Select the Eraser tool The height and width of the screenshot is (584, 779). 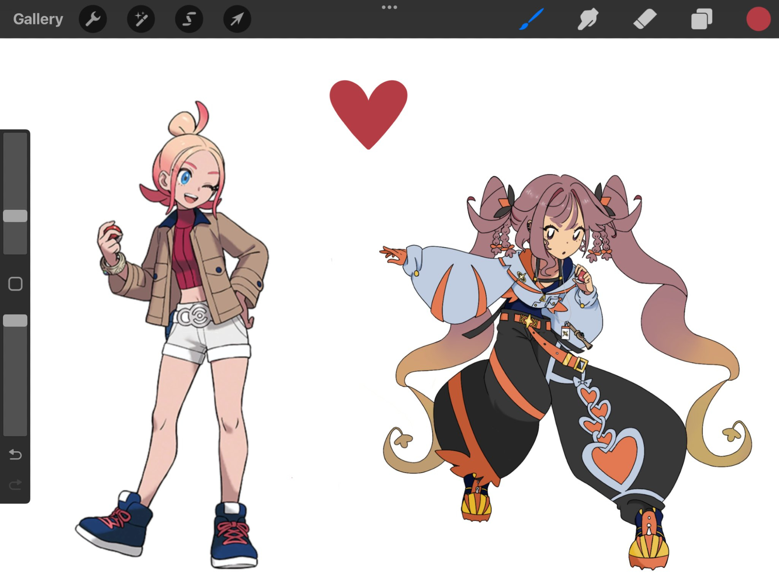(645, 19)
